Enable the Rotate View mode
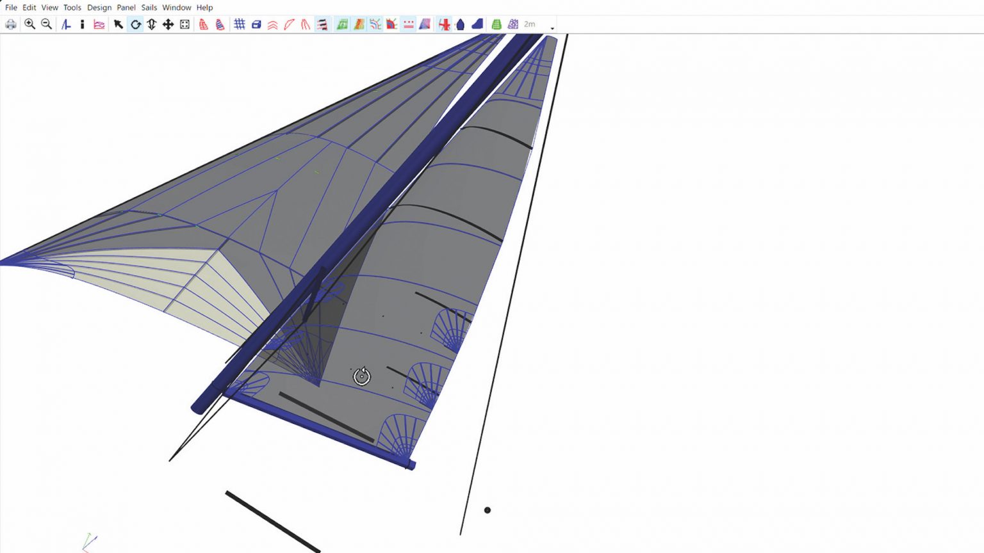 tap(135, 24)
